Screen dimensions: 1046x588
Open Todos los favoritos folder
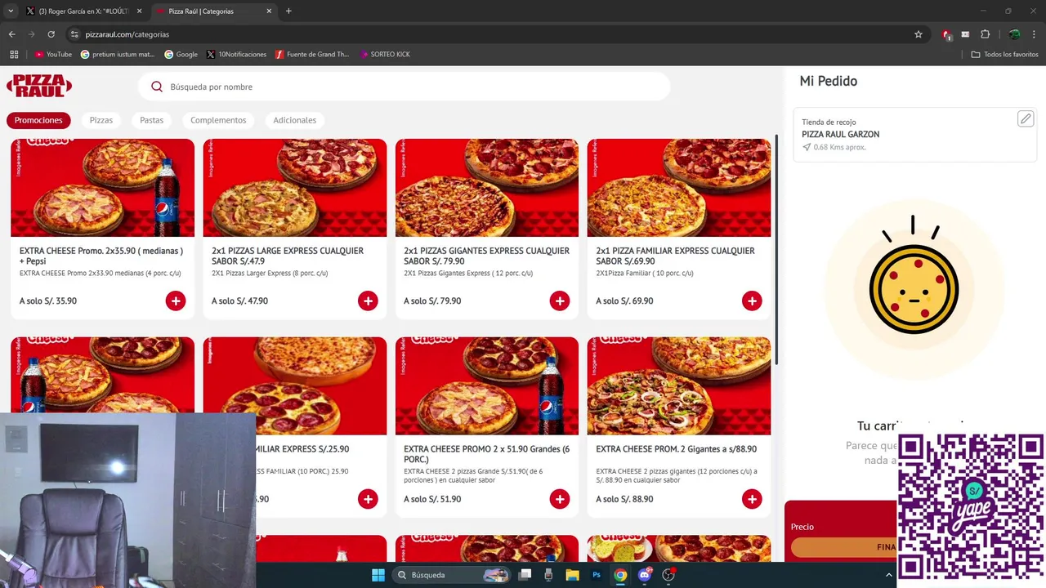(1004, 55)
